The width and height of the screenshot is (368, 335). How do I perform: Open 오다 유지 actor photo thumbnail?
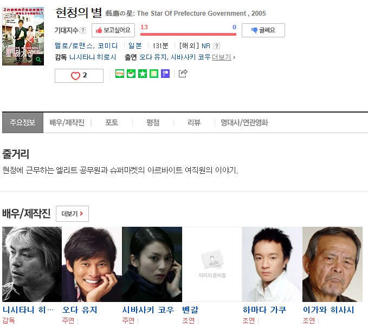point(92,264)
